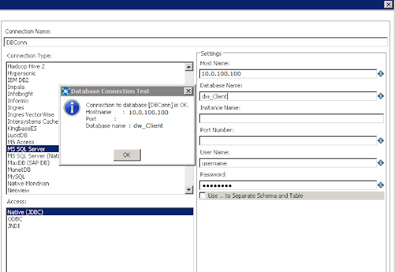Select MySQL connection type
Screen dimensions: 395x272
17,177
